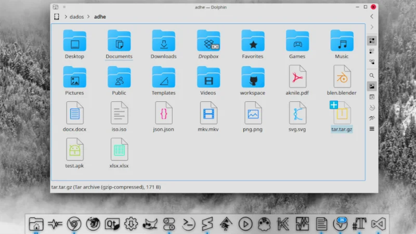Open the embedded terminal panel icon
416x234 pixels.
pyautogui.click(x=372, y=108)
